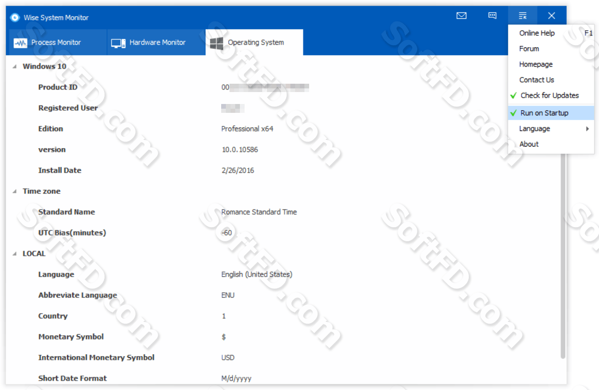
Task: Close the Wise System Monitor window
Action: [x=552, y=16]
